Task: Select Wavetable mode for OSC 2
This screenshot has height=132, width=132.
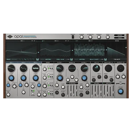Action: click(48, 59)
